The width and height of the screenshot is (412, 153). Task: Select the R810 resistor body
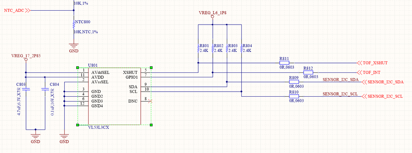pyautogui.click(x=294, y=96)
